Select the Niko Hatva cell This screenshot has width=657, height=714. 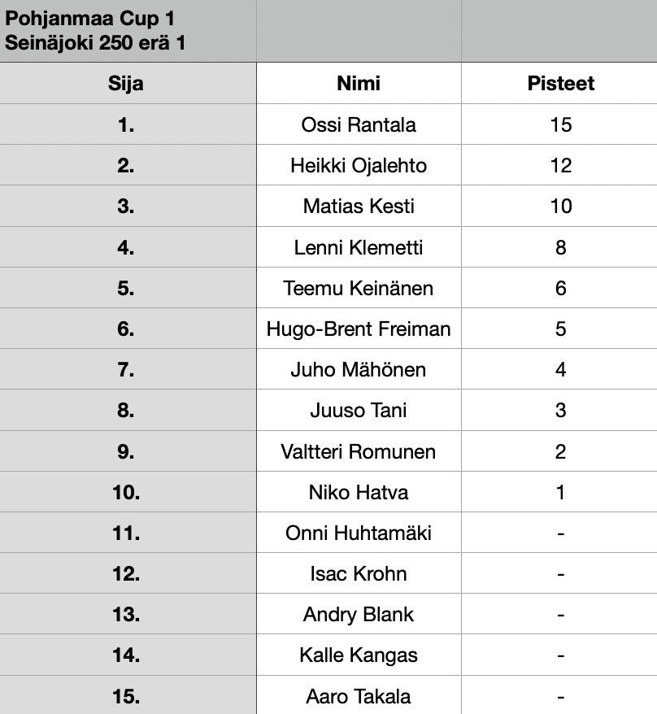[x=359, y=492]
